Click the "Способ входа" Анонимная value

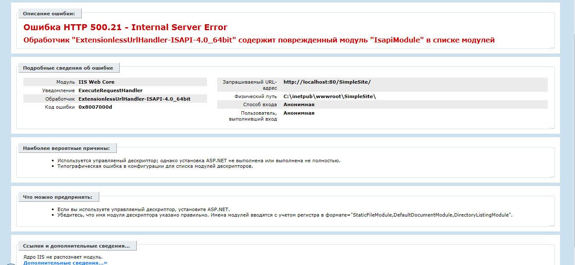pos(299,104)
